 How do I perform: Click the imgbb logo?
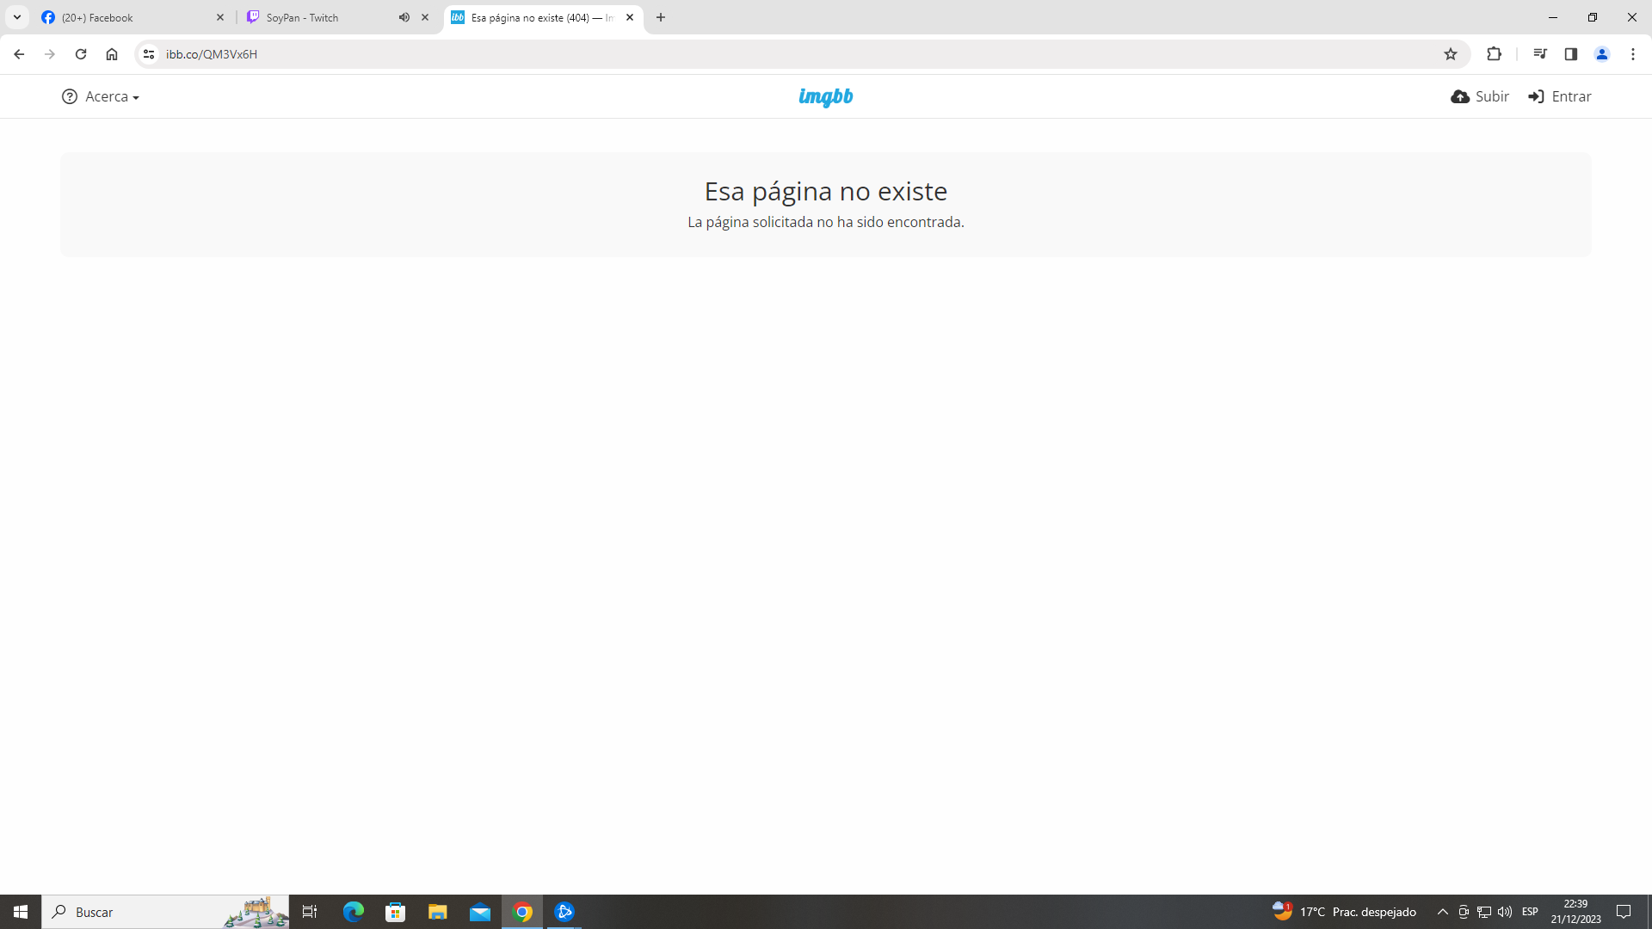825,97
